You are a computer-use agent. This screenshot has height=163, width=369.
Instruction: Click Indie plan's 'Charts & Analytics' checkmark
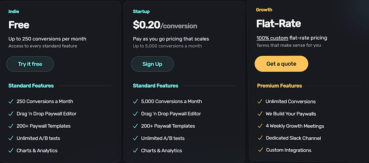tap(11, 150)
